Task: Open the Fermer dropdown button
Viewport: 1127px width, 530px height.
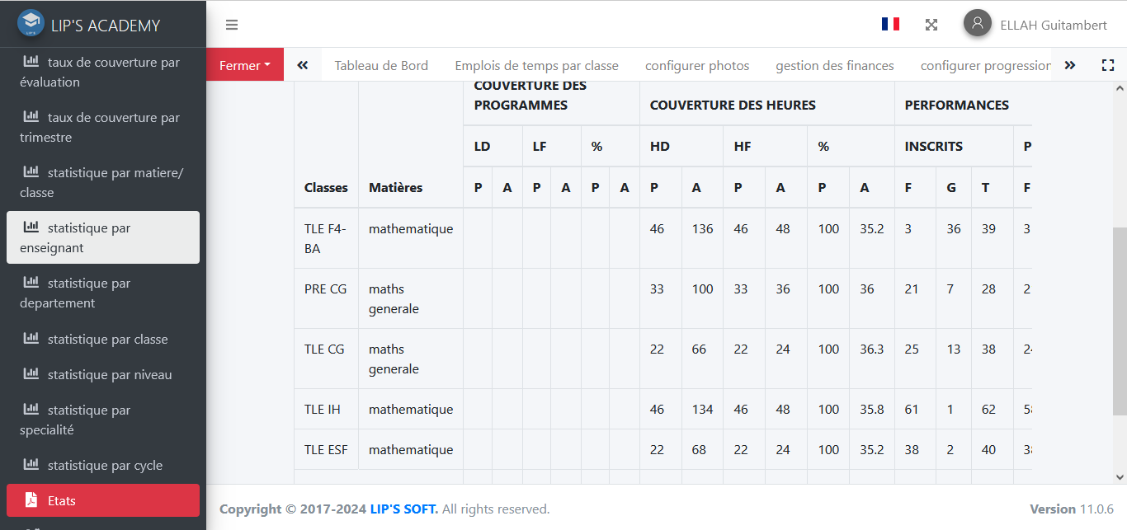Action: (x=245, y=65)
